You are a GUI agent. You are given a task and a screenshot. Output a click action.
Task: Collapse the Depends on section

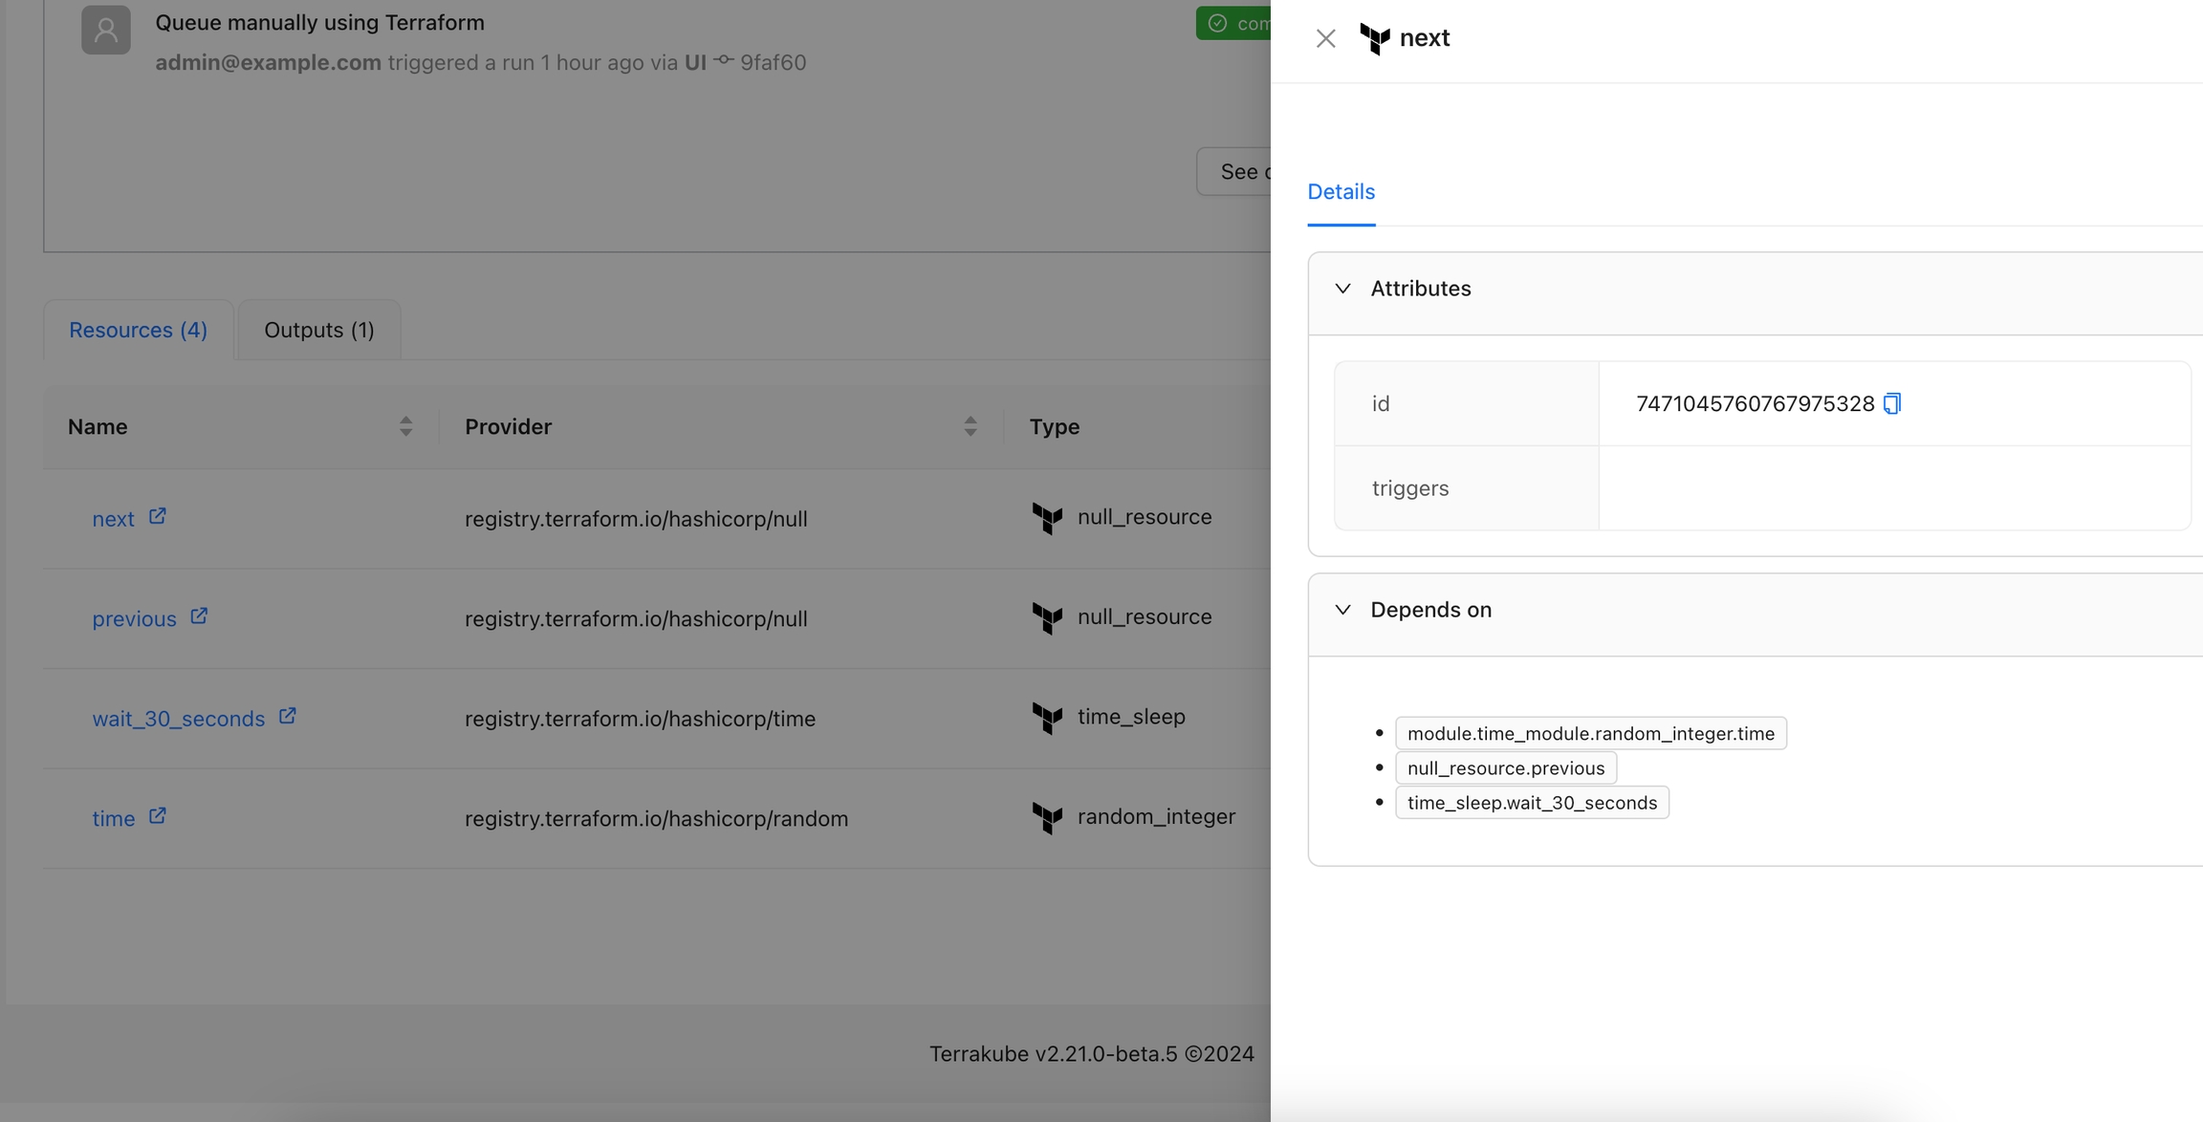coord(1342,610)
